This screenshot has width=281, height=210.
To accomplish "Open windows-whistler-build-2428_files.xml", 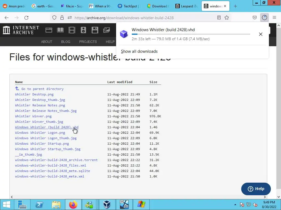I will [x=50, y=165].
